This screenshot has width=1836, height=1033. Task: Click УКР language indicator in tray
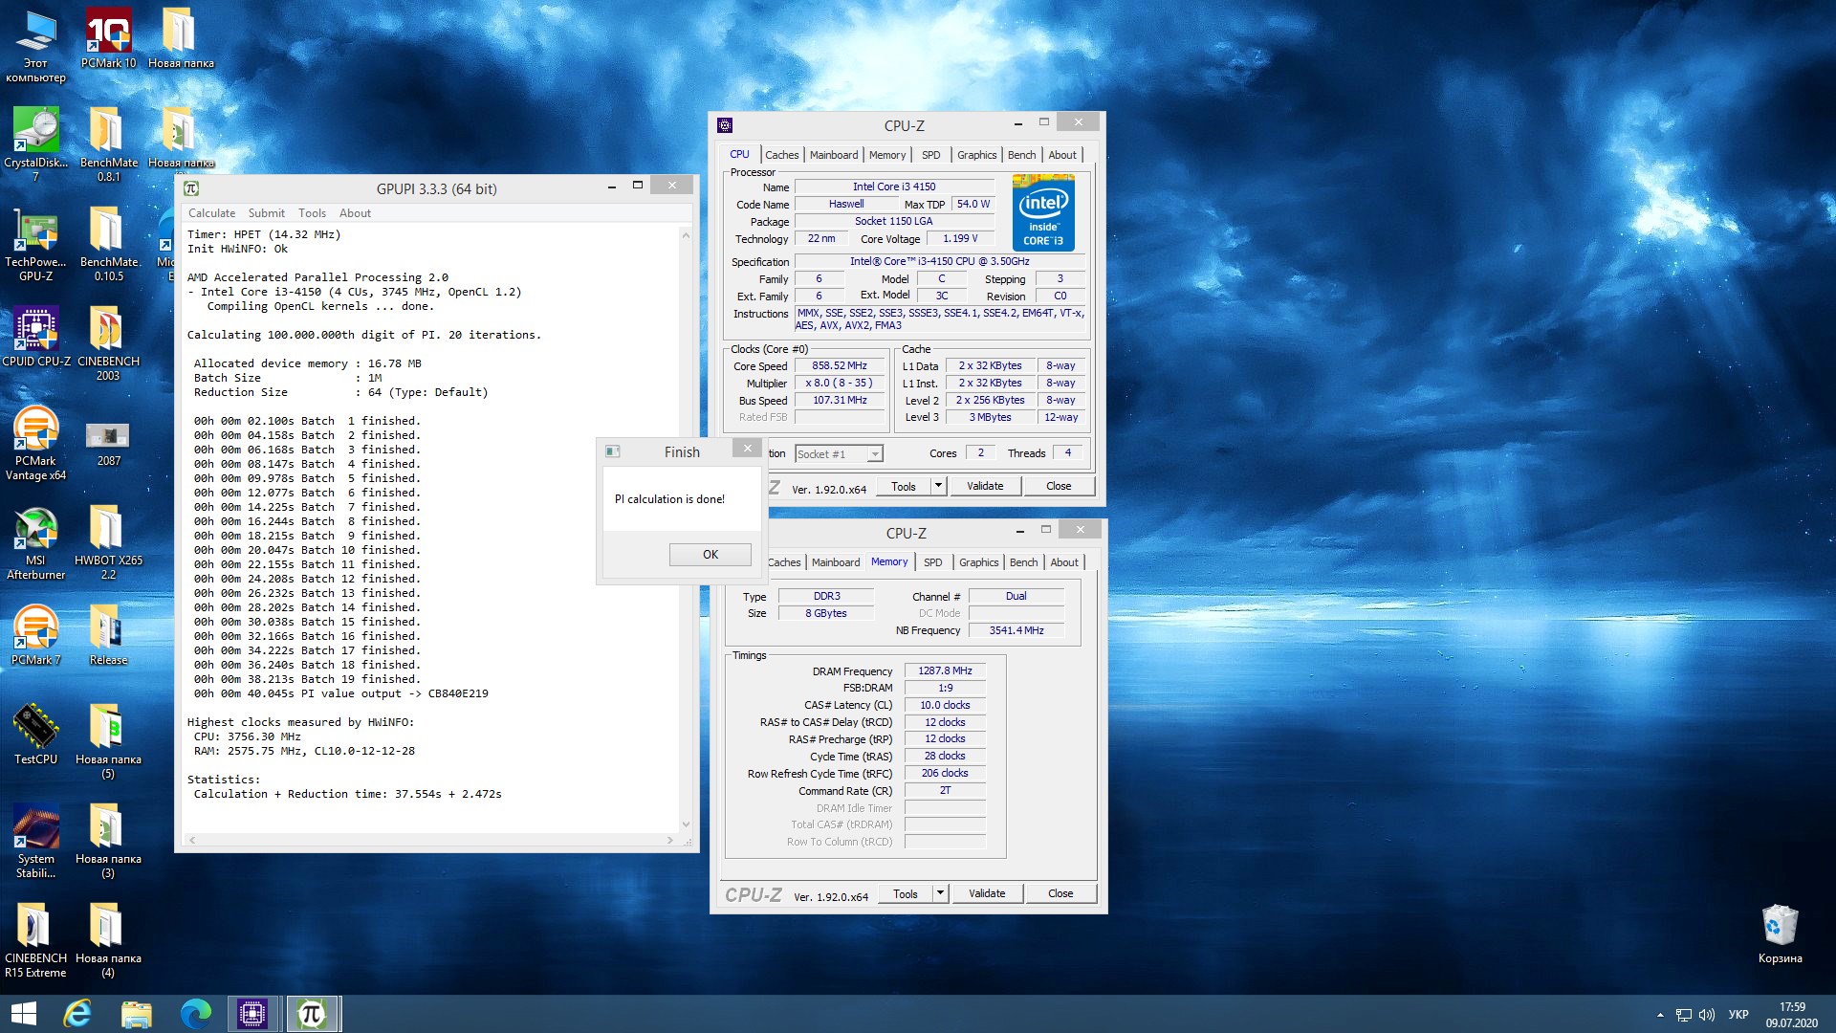coord(1738,1015)
